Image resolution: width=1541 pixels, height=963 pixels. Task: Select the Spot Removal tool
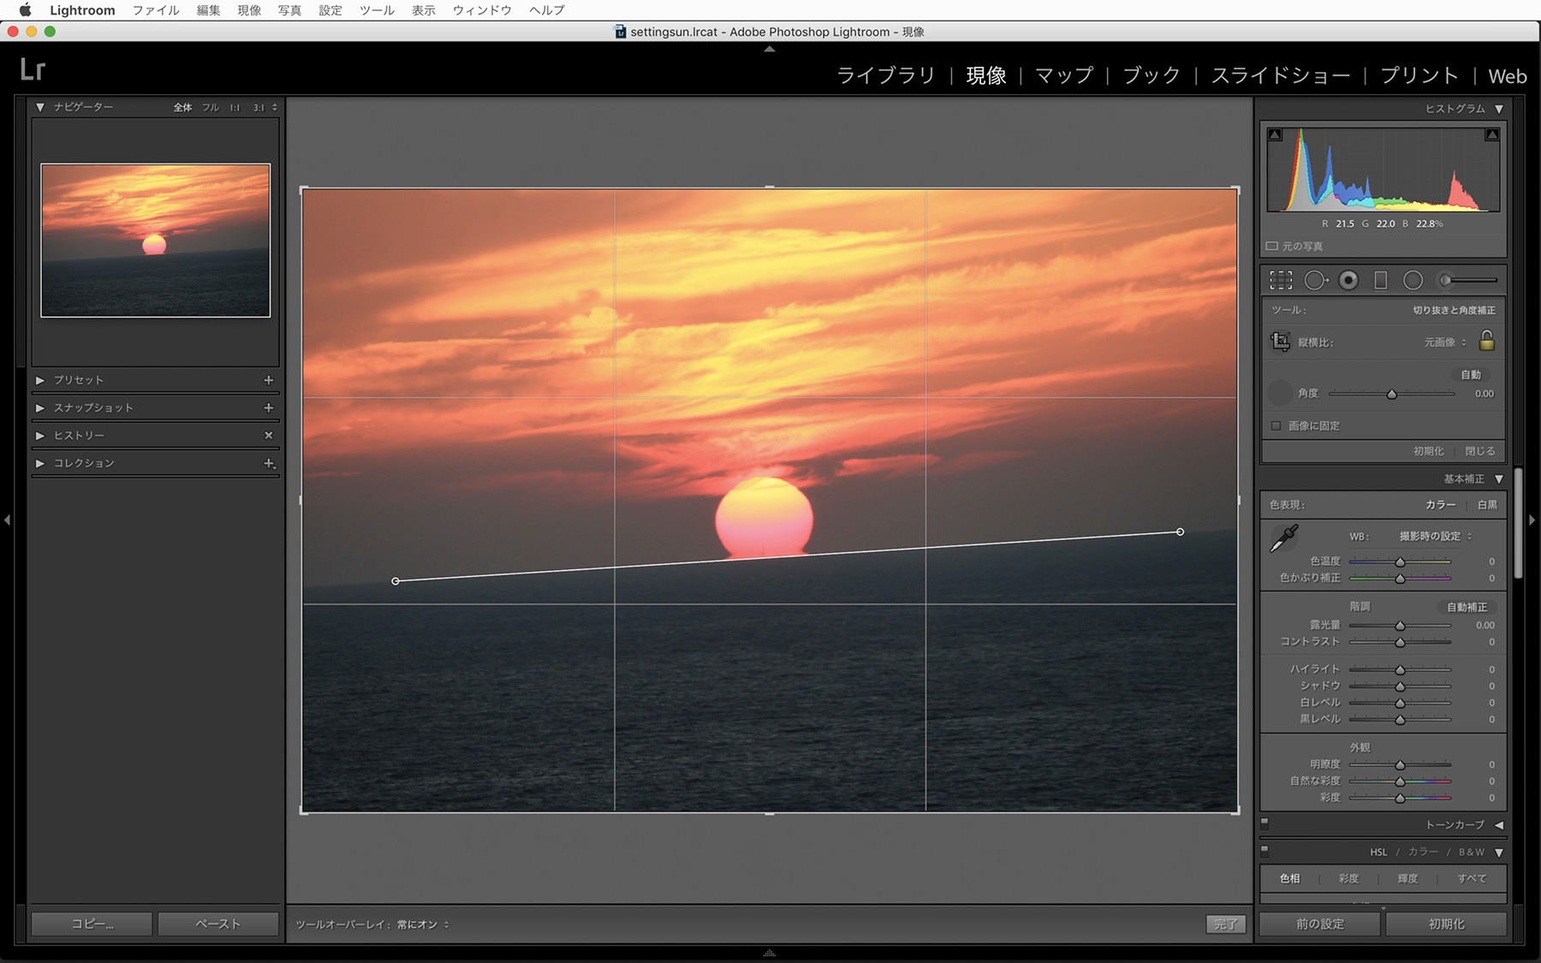[1316, 280]
